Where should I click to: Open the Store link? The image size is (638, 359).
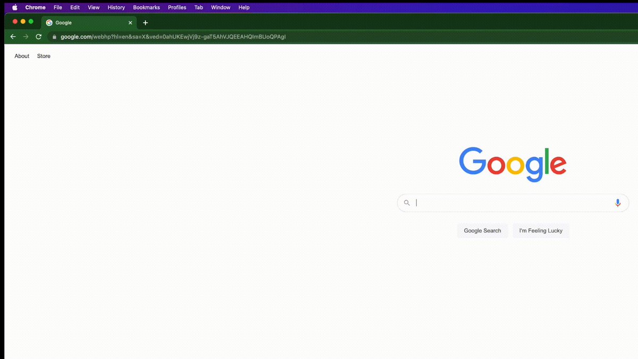coord(44,56)
